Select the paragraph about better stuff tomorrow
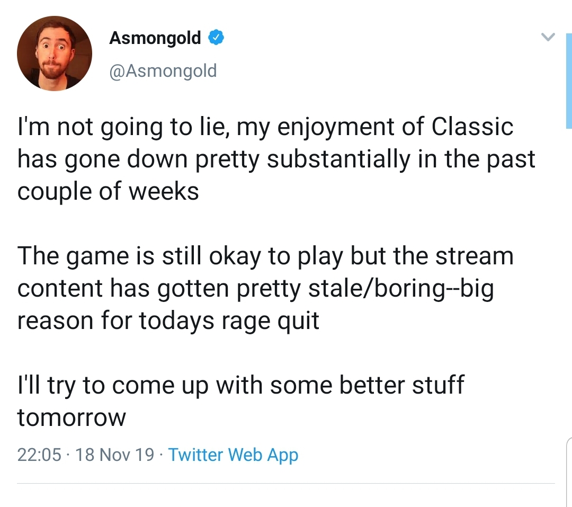572x507 pixels. coord(240,401)
